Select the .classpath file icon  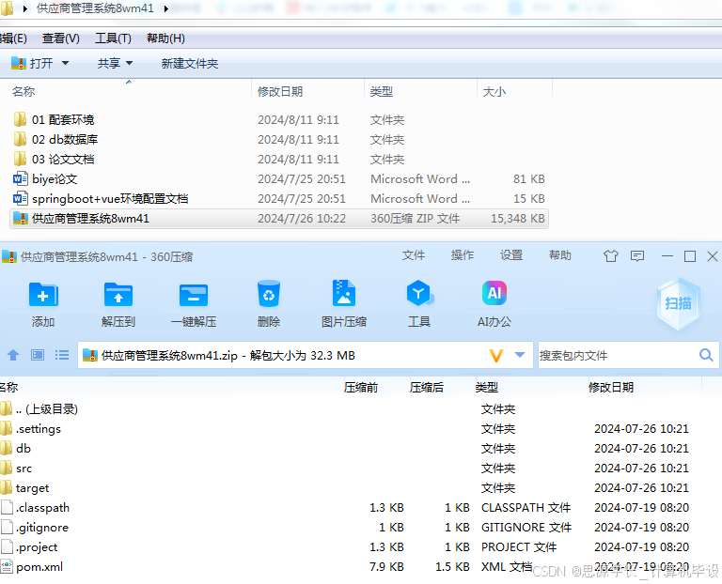tap(7, 507)
